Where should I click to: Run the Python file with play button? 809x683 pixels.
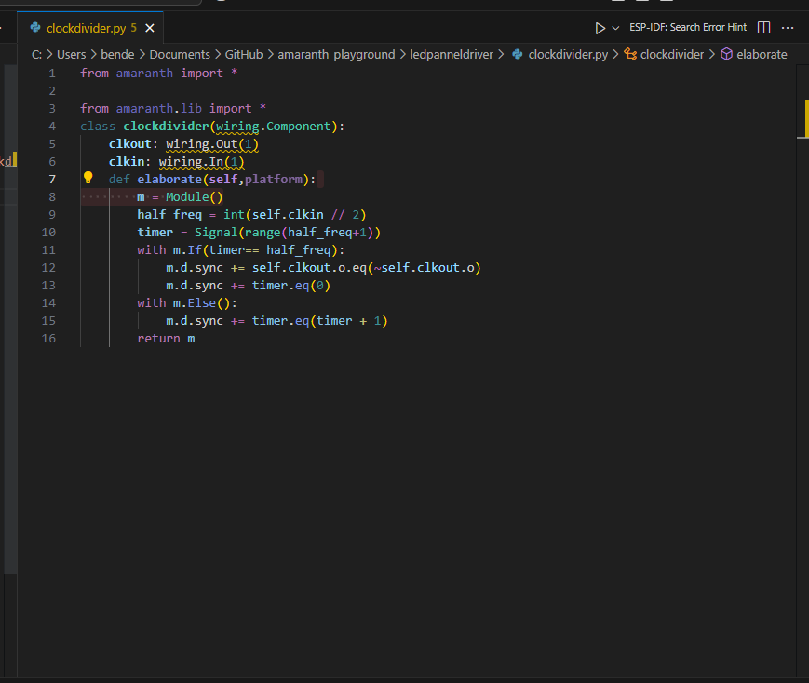(x=600, y=28)
